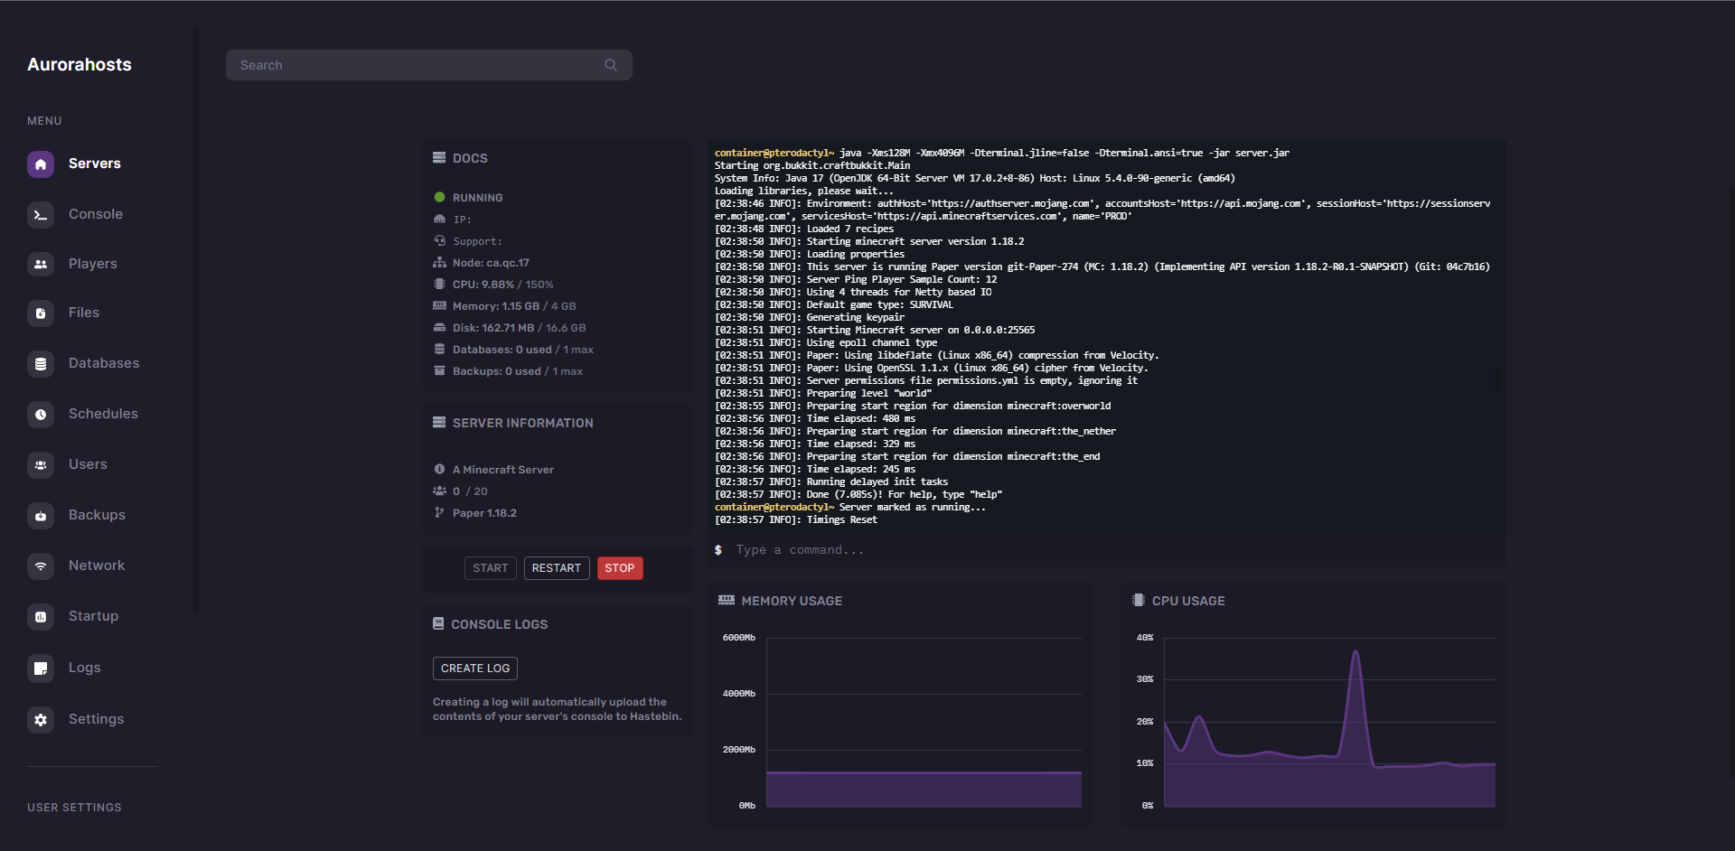Select the Players icon in the sidebar
Screen dimensions: 1735x851
click(x=41, y=264)
